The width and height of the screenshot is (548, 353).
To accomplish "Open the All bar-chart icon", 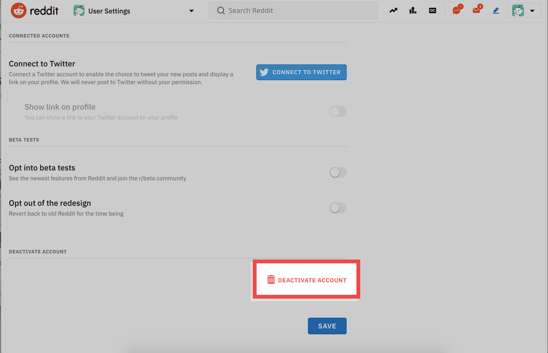I will (x=413, y=11).
